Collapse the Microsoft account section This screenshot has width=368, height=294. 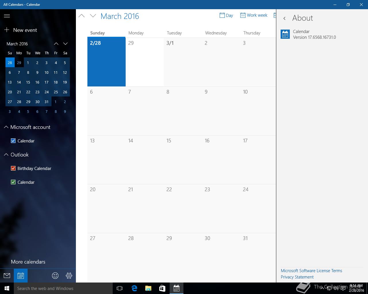pos(6,127)
